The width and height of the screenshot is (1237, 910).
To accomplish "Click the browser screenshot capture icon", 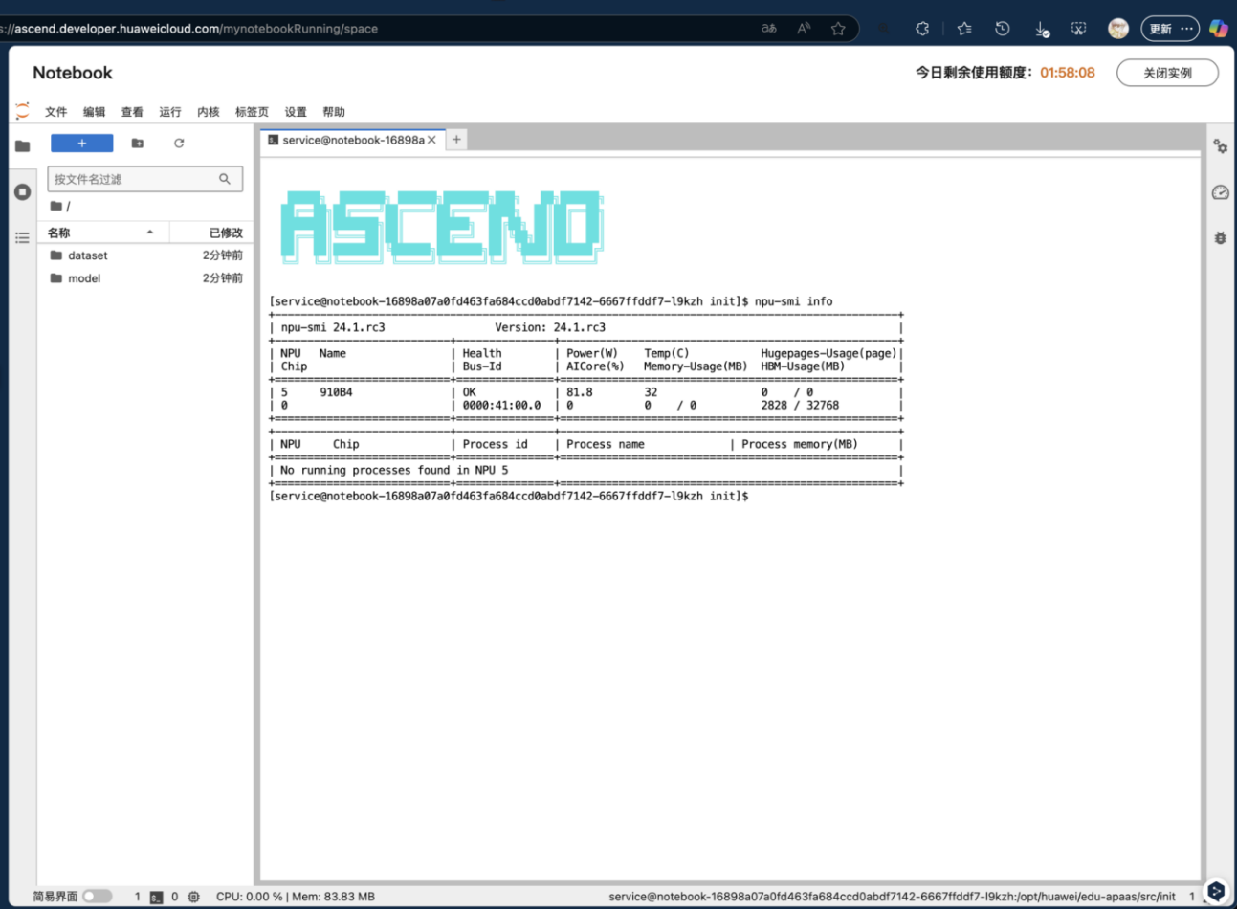I will [x=1078, y=29].
